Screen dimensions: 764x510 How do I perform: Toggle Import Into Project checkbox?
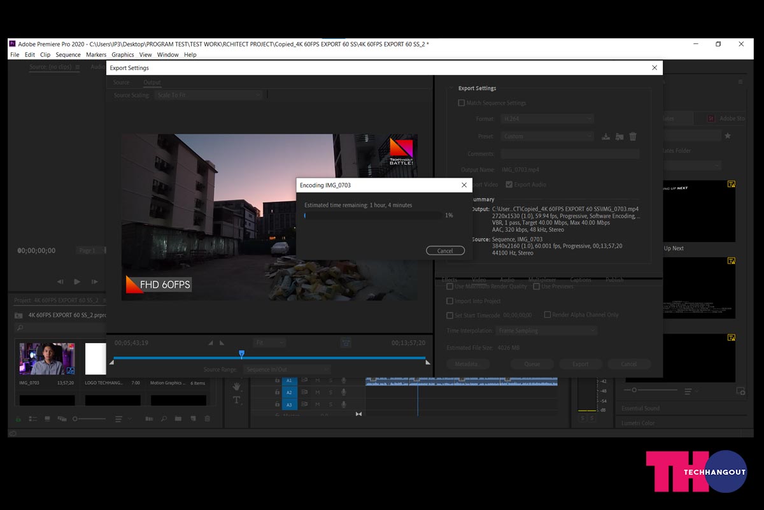450,301
